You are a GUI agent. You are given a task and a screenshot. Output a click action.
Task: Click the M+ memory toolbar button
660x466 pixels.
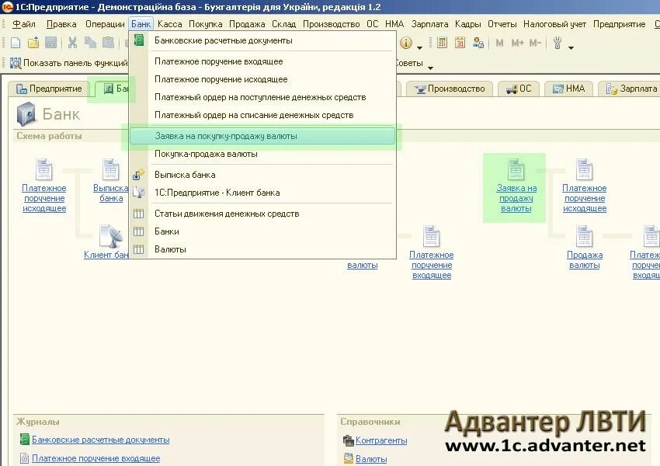pyautogui.click(x=517, y=43)
